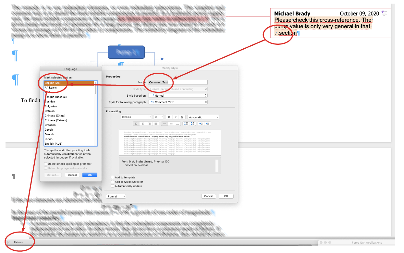Open the Automatic font color dropdown

(203, 117)
